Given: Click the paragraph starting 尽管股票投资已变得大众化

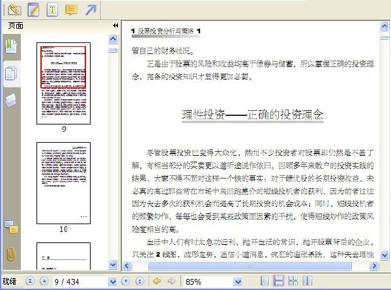Looking at the screenshot, I should (x=253, y=191).
